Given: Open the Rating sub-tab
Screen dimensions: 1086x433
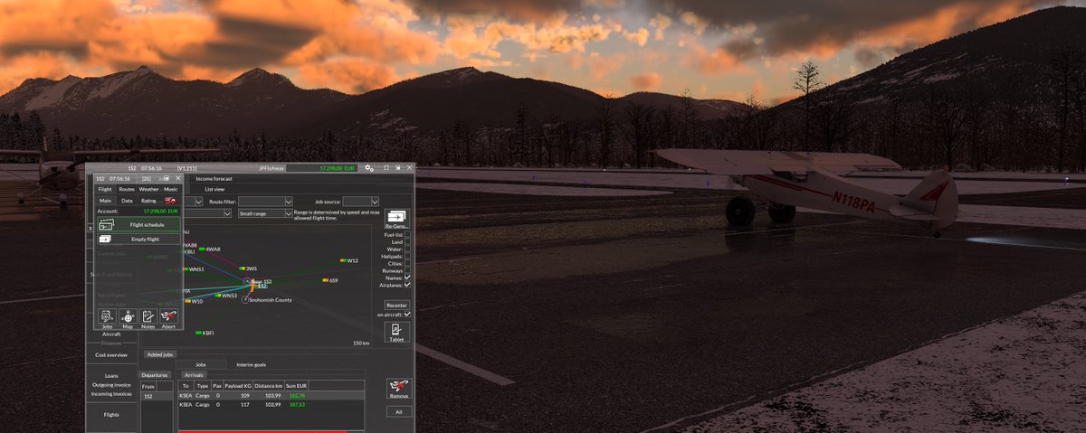Looking at the screenshot, I should [148, 201].
